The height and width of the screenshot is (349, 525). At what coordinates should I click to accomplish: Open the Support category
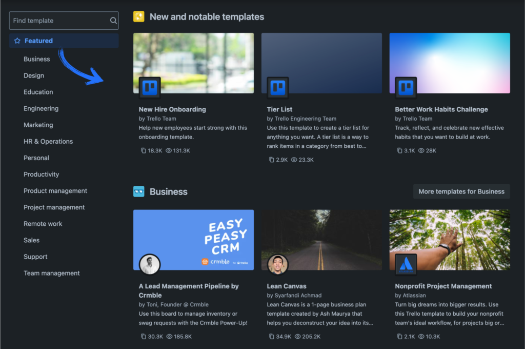(x=35, y=256)
